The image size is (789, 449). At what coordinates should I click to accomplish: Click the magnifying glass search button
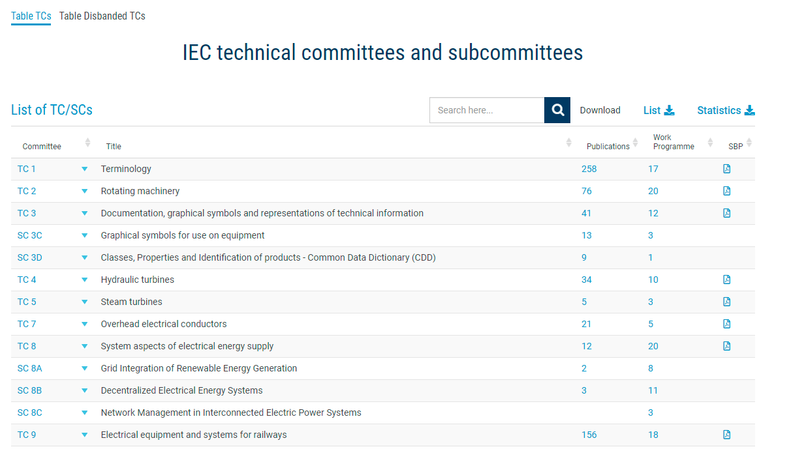557,110
